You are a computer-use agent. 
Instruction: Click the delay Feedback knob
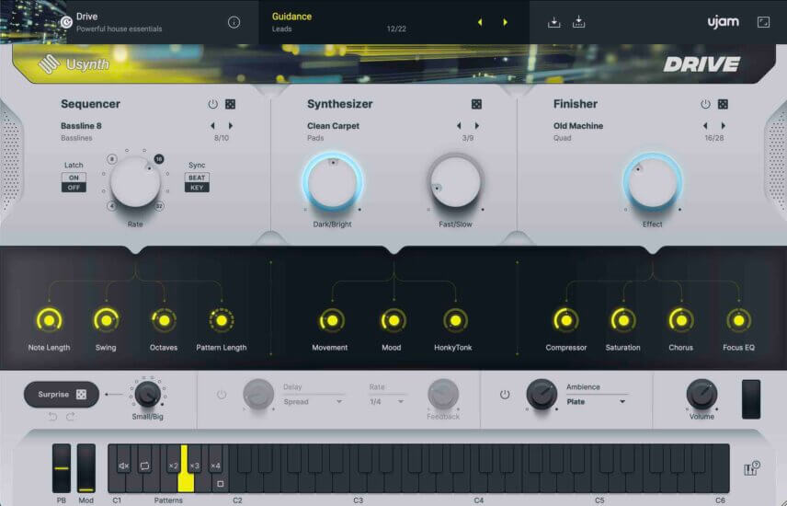tap(443, 394)
